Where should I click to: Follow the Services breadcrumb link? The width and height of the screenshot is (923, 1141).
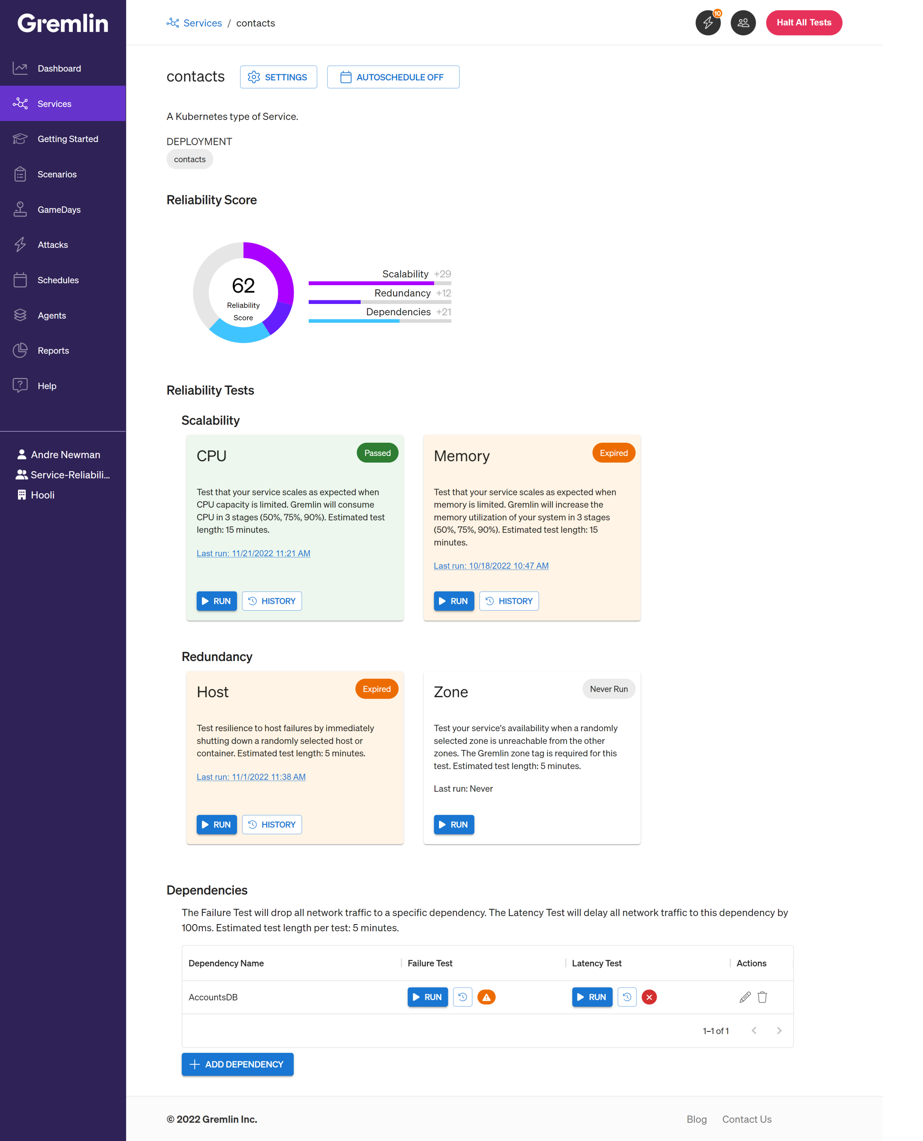(x=203, y=23)
